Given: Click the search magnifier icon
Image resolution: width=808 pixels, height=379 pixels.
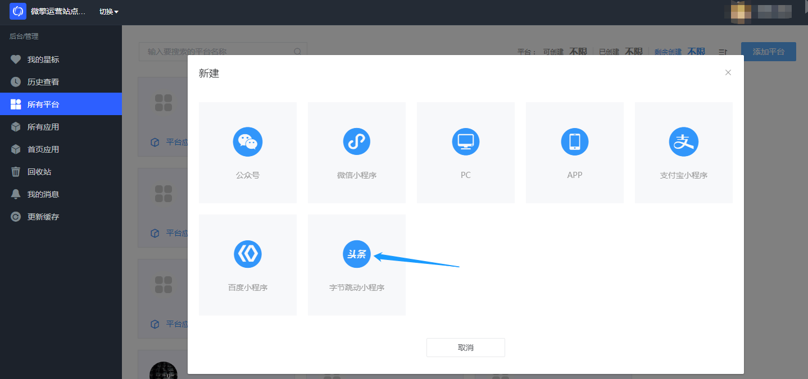Looking at the screenshot, I should point(298,52).
